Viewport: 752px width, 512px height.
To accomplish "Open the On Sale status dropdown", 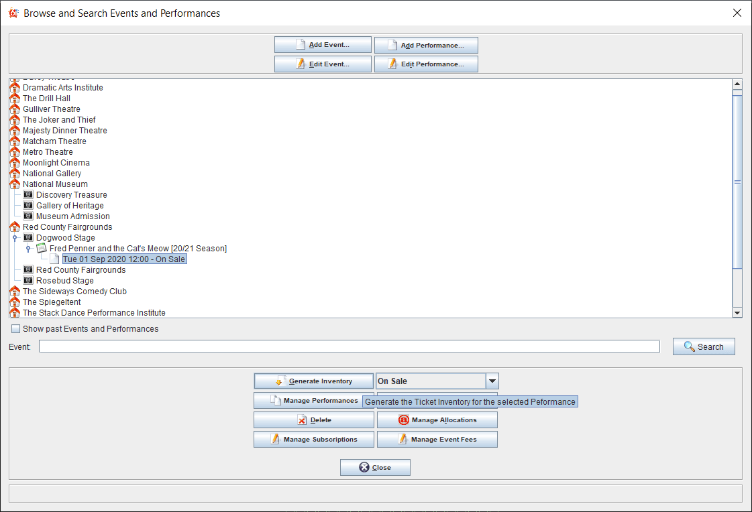I will pos(492,381).
